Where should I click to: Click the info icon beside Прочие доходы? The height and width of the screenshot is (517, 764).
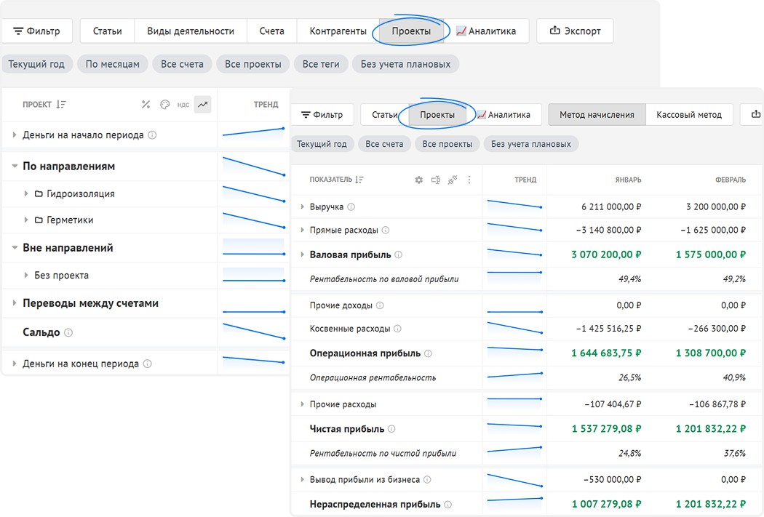[380, 305]
